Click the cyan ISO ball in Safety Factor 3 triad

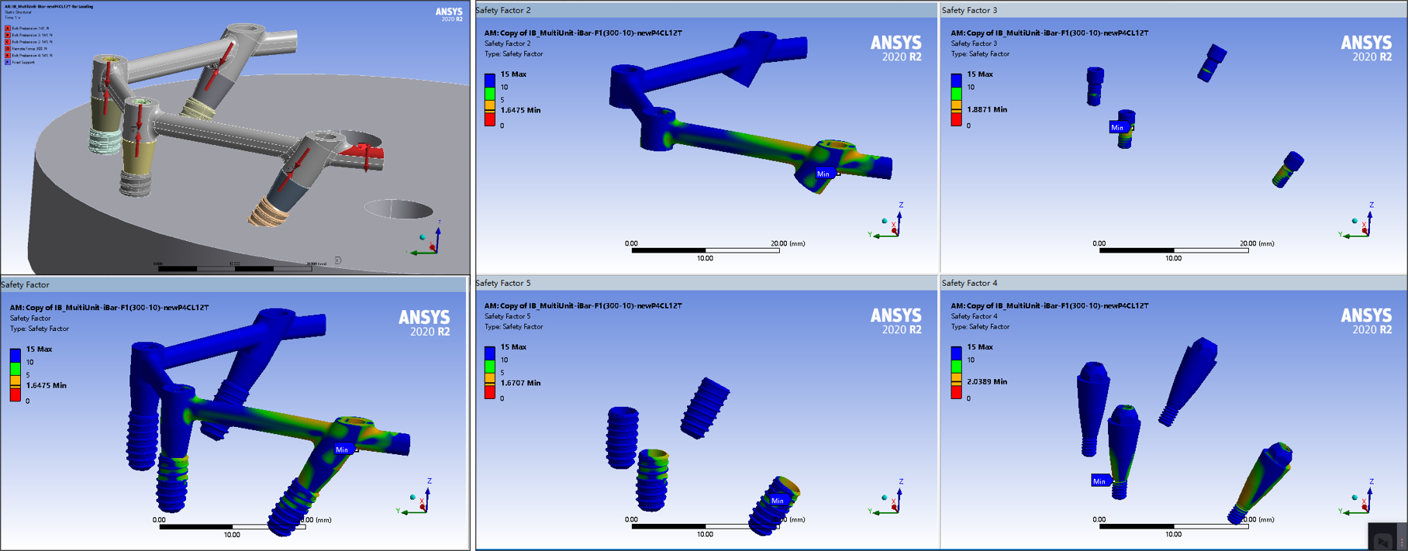(1355, 221)
